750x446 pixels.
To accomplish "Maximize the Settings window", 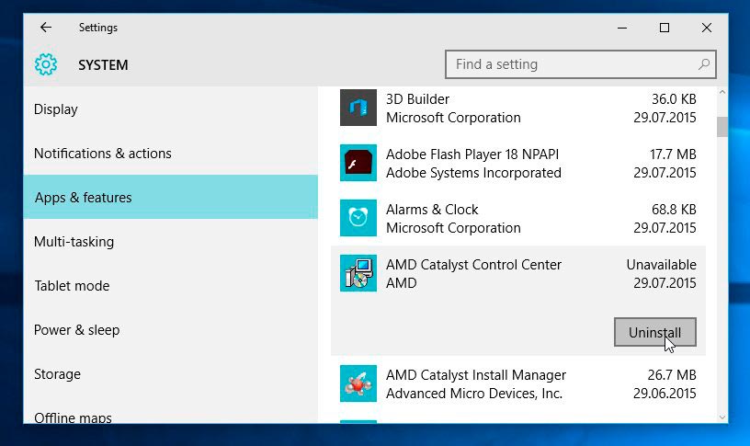I will click(665, 28).
